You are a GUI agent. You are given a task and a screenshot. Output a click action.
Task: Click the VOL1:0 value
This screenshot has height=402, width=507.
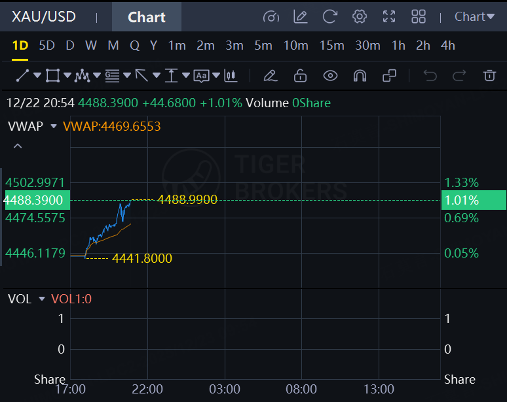[71, 299]
